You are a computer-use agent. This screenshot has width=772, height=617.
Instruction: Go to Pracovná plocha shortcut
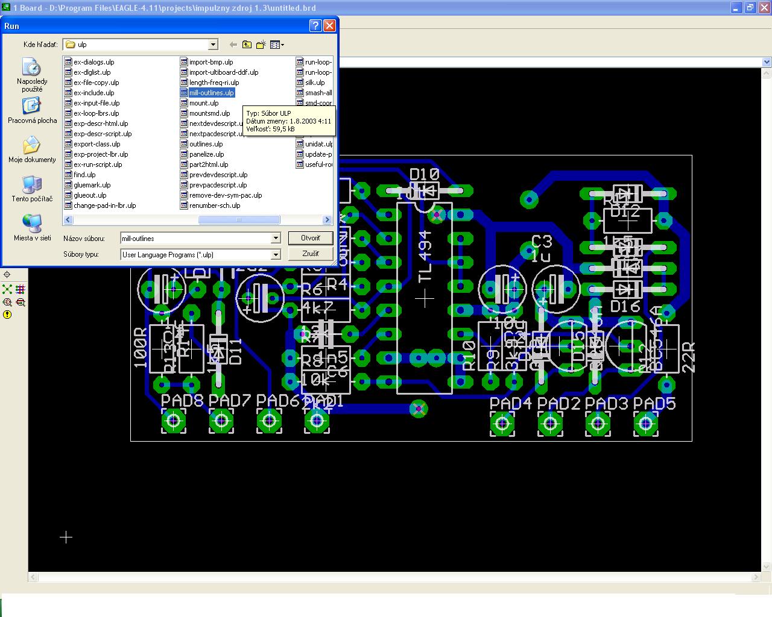point(32,111)
